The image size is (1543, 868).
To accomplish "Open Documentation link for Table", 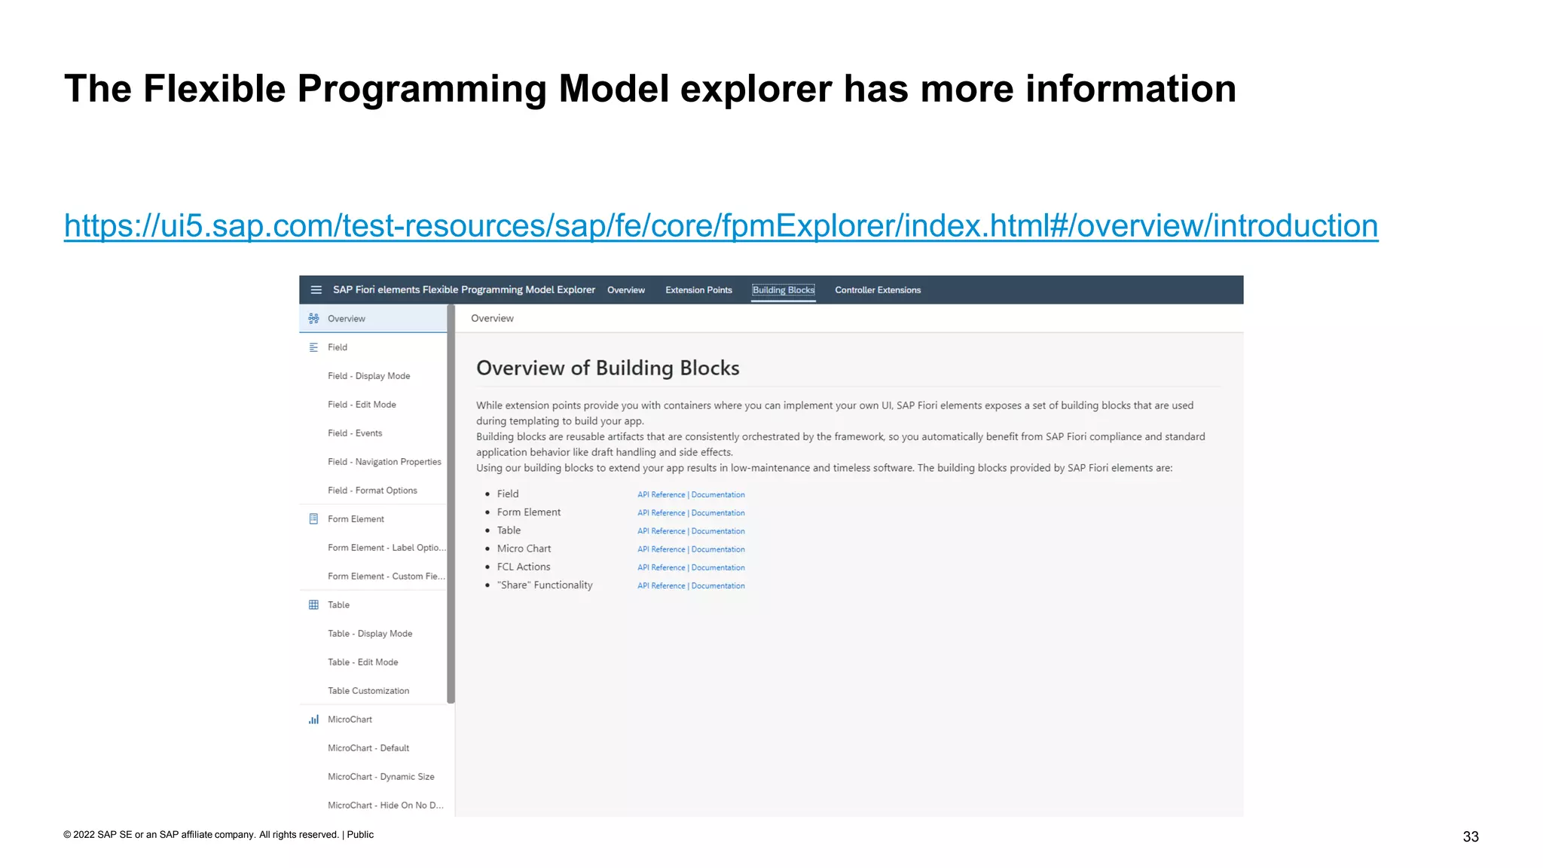I will click(718, 531).
